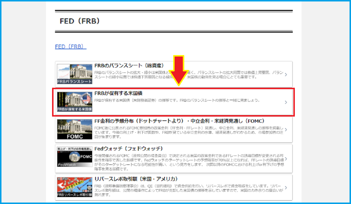Open chevron beside リバースレポ取引額 entry
The height and width of the screenshot is (204, 351).
pos(286,187)
